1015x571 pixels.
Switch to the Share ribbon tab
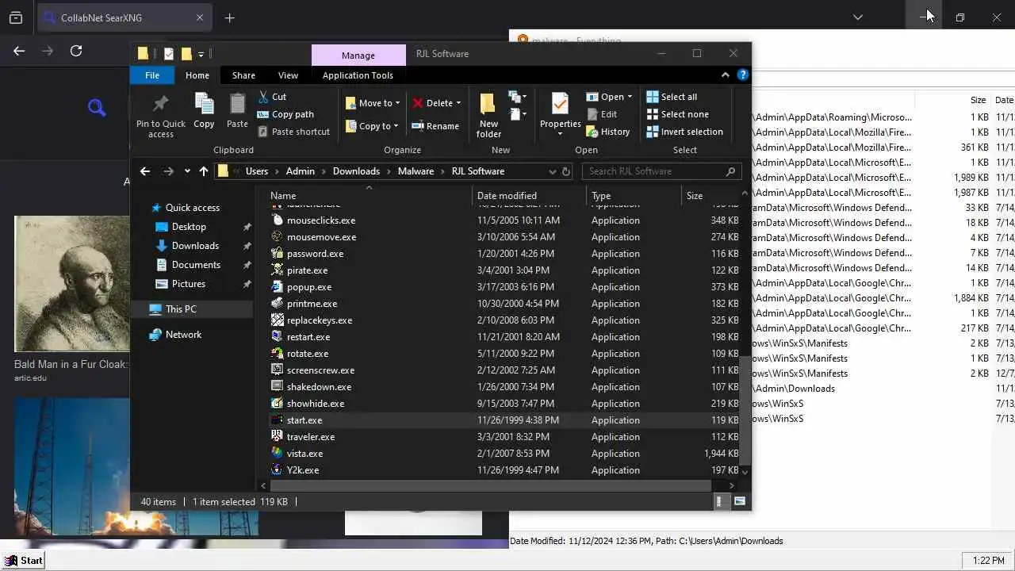(x=243, y=75)
